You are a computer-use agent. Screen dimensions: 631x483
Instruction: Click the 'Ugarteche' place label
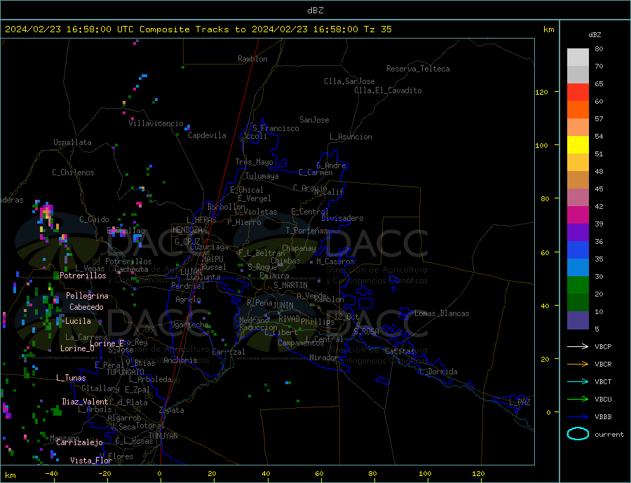click(x=189, y=325)
